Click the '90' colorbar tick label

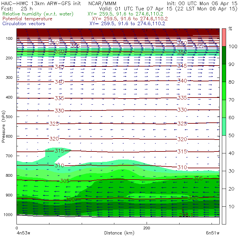[x=231, y=64]
